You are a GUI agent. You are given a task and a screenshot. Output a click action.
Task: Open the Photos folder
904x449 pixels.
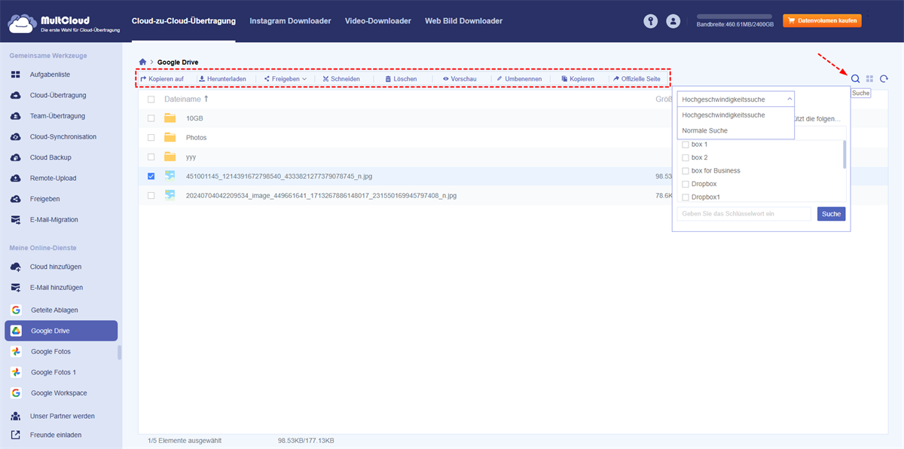point(196,138)
